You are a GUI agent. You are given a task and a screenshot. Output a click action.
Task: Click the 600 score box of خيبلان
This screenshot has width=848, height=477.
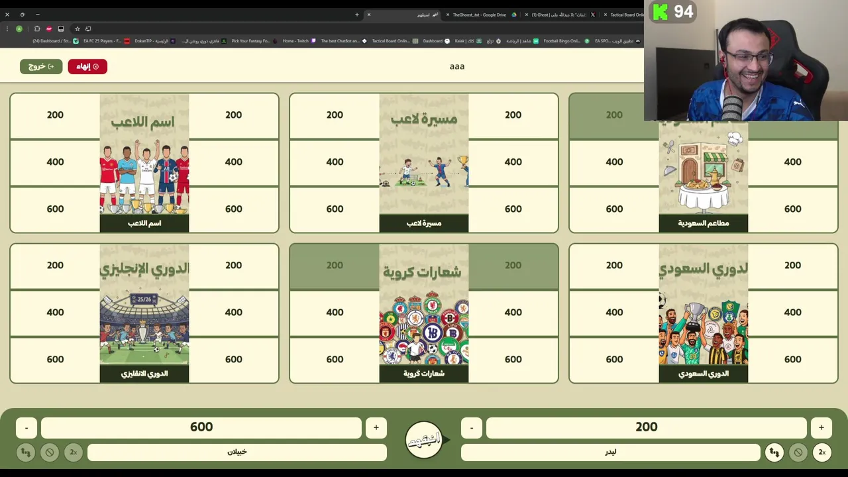[x=201, y=428]
